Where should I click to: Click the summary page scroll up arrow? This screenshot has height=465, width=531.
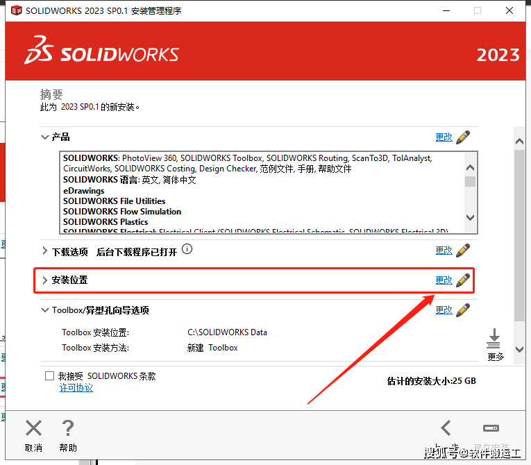tap(519, 141)
